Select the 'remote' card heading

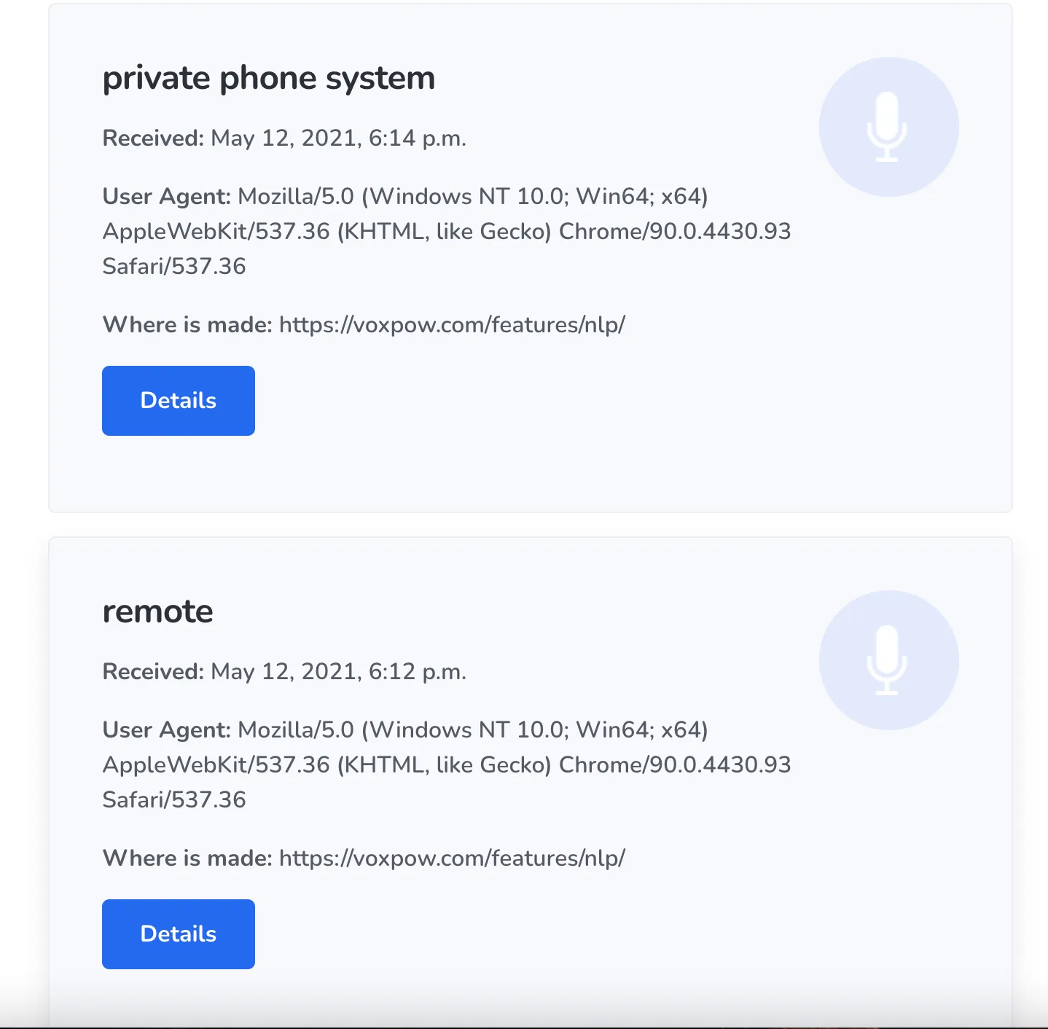click(x=157, y=611)
